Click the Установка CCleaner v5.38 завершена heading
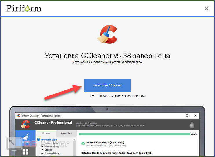This screenshot has height=157, width=215. pos(107,56)
